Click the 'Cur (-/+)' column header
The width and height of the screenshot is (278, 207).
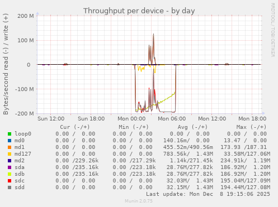pos(75,127)
